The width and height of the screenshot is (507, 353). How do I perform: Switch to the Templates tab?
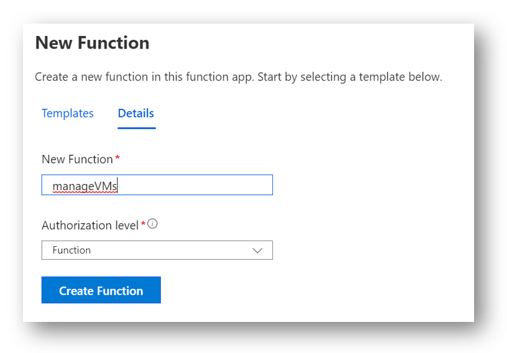(68, 113)
